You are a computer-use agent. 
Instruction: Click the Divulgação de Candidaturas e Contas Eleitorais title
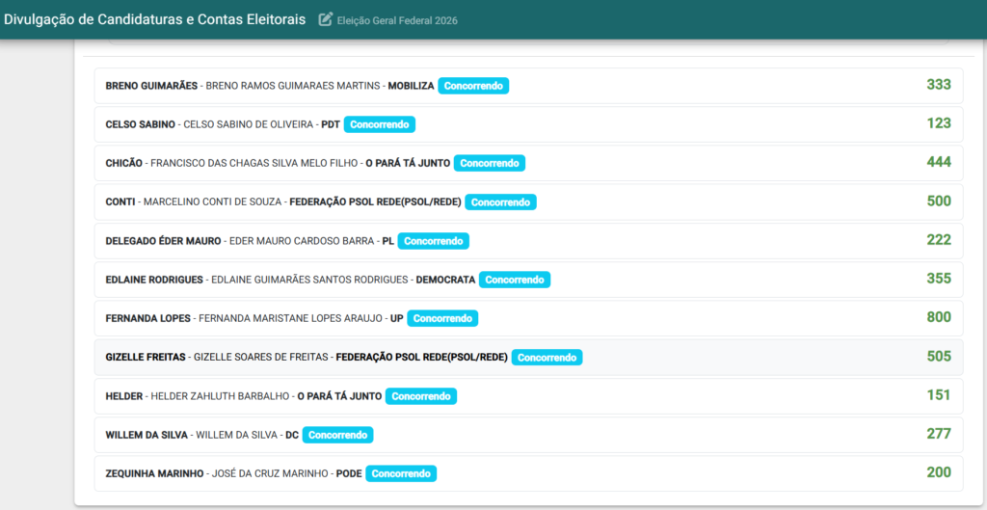(x=155, y=19)
